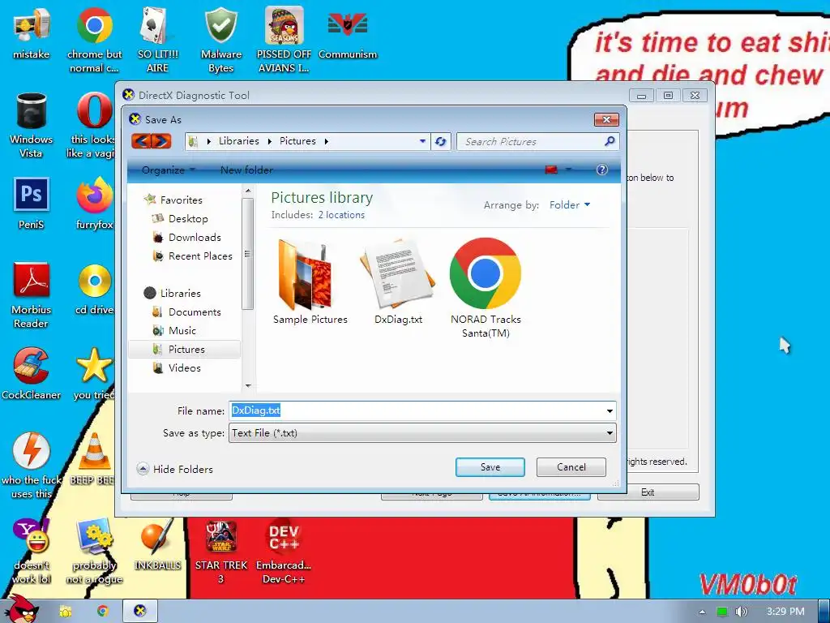Viewport: 830px width, 623px height.
Task: Open 'probably not a rogue' icon
Action: [94, 551]
